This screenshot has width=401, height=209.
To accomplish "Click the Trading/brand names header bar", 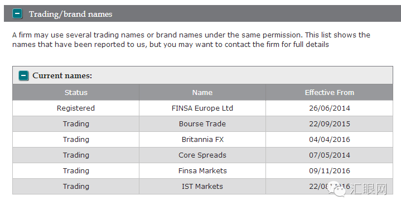I will pyautogui.click(x=202, y=13).
